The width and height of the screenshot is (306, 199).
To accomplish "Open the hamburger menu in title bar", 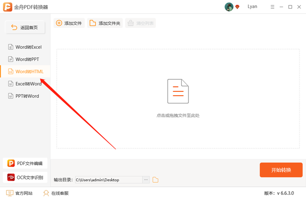I will coord(273,7).
